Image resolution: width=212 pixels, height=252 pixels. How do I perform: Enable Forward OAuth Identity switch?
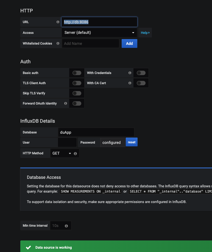77,103
